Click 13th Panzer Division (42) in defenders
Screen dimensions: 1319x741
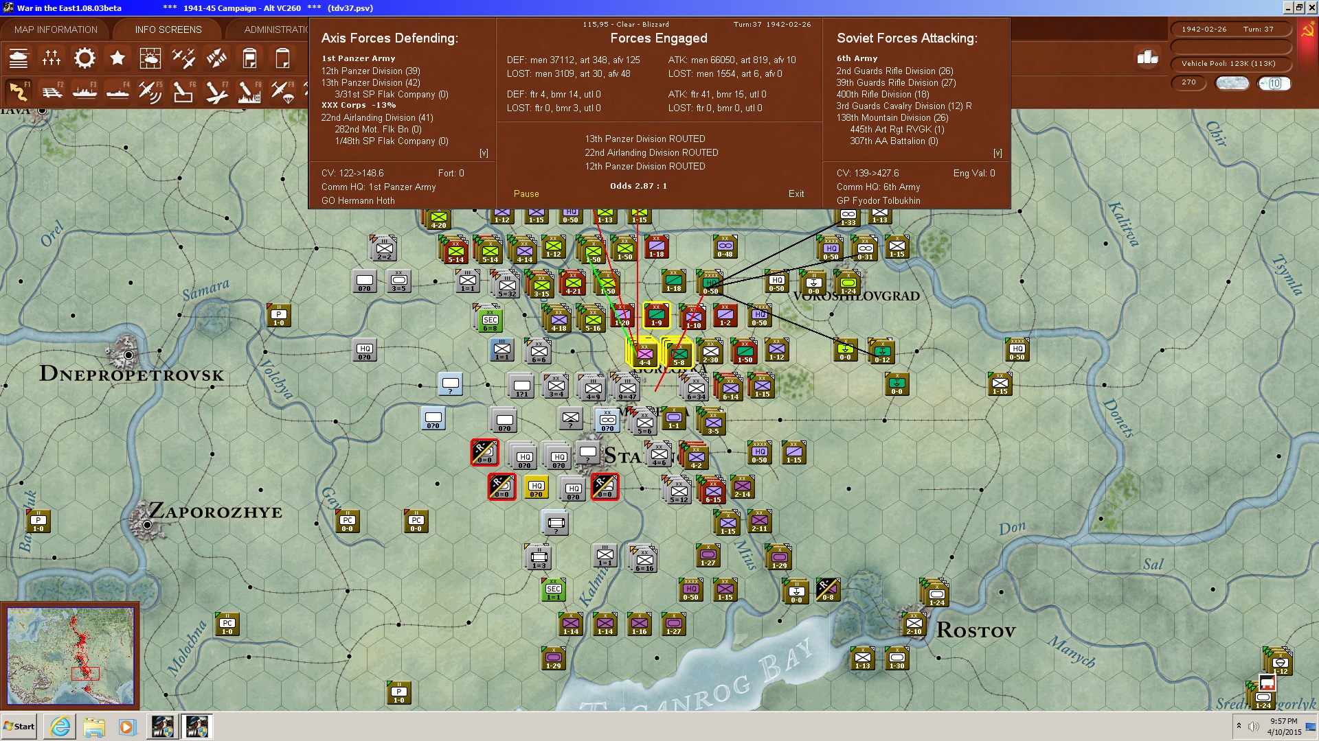pos(370,83)
